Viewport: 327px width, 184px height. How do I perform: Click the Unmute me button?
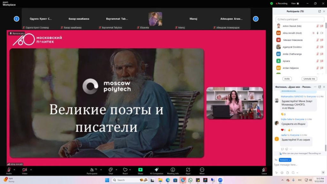(309, 79)
